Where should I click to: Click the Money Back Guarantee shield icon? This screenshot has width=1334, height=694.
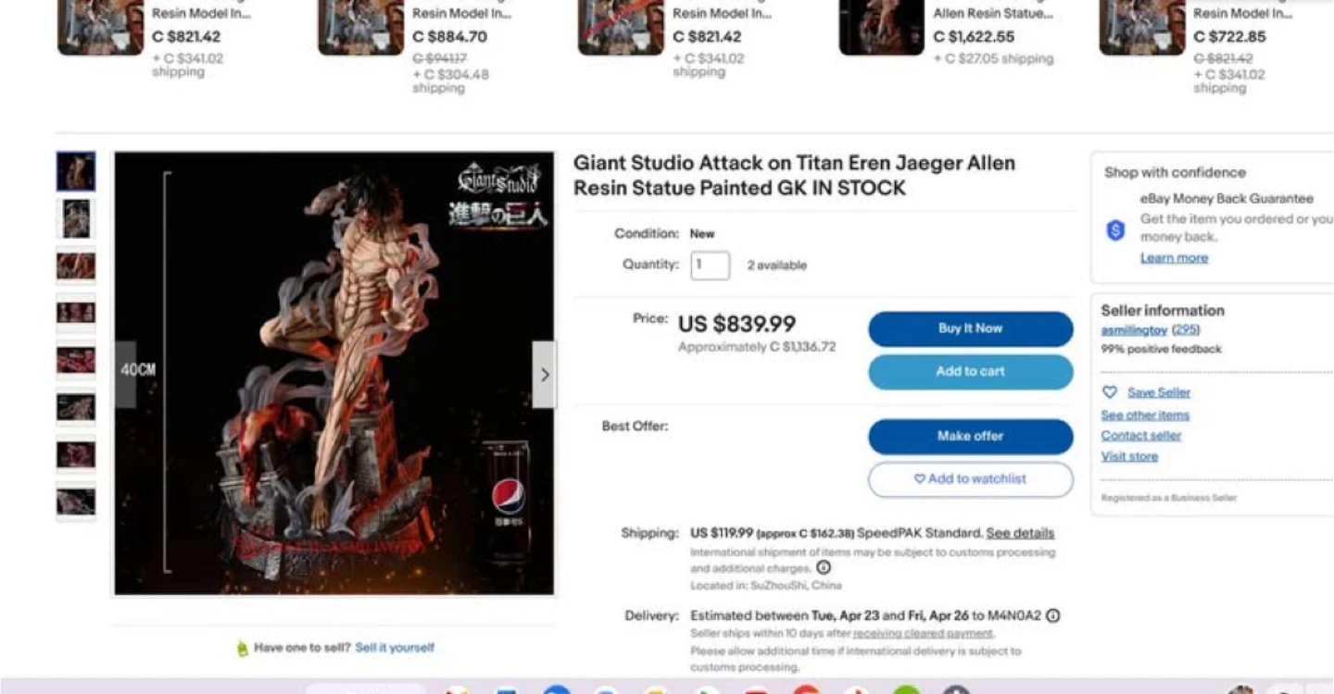[x=1116, y=230]
